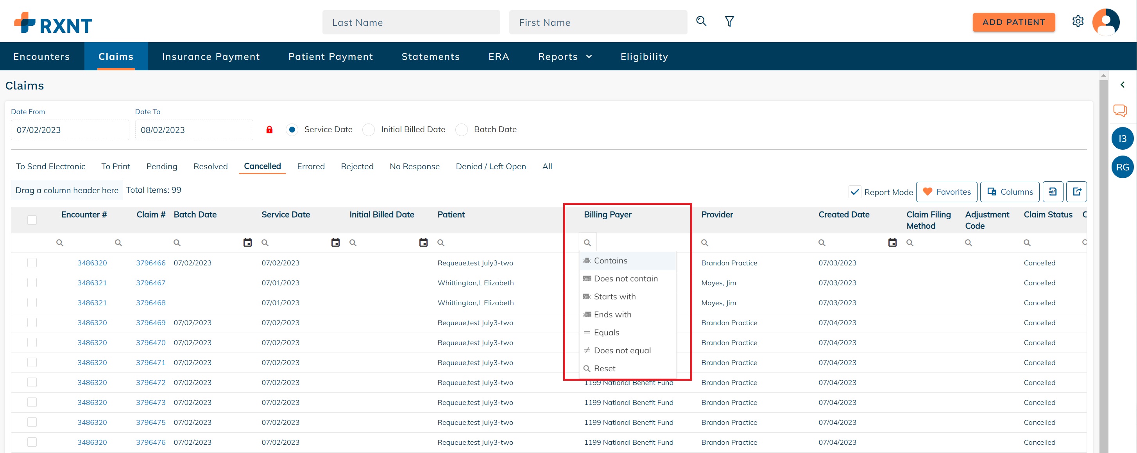Click the Billing Payer filter search icon

point(587,243)
